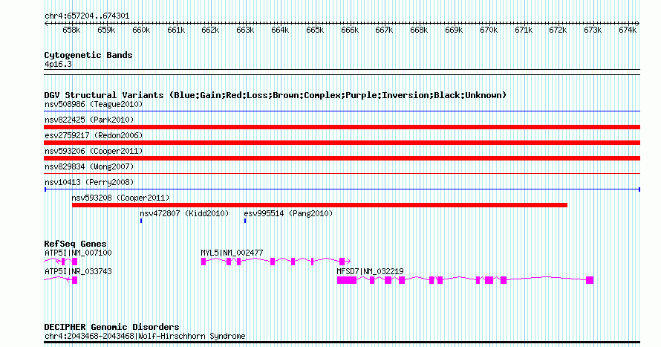Open the MYL5|NM_002477 gene label
The height and width of the screenshot is (347, 661).
coord(232,253)
